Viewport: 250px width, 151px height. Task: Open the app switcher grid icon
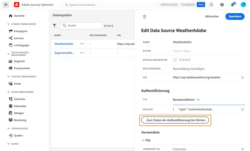211,5
